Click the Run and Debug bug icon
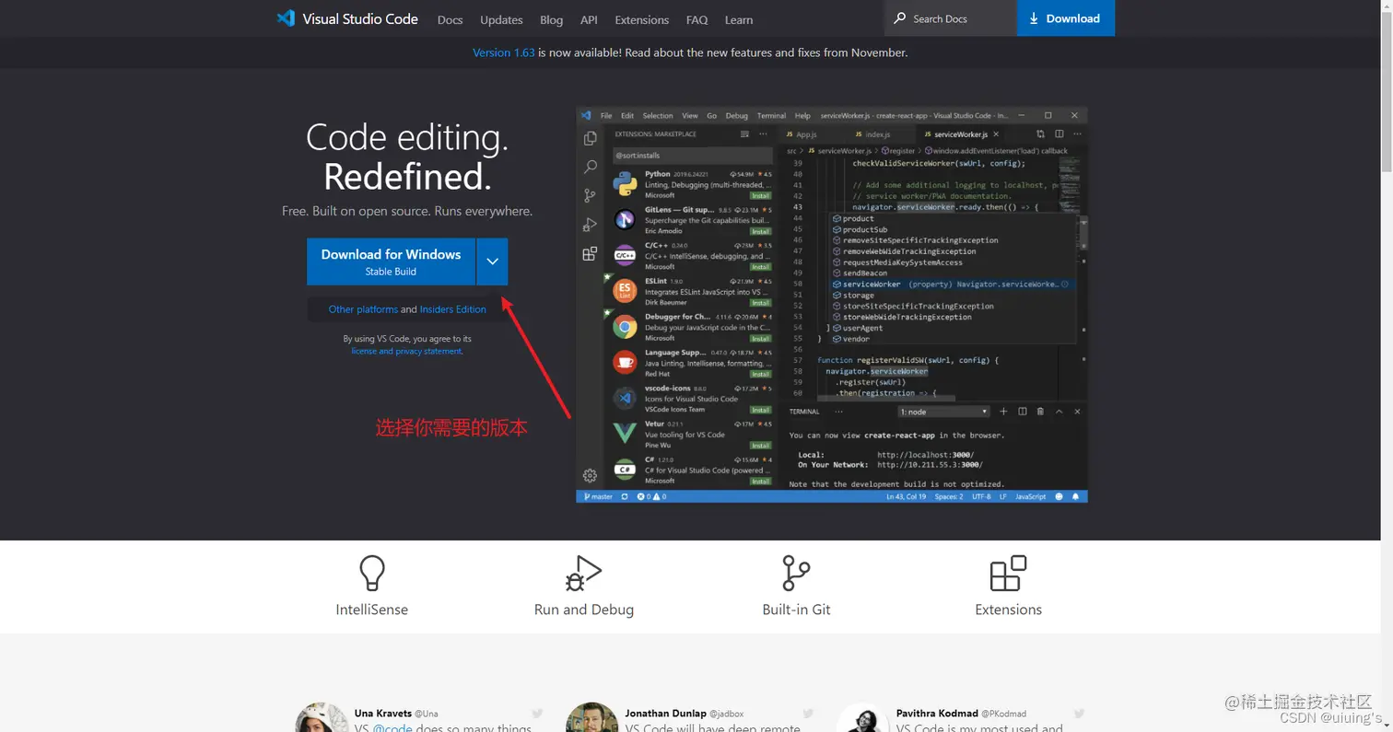Screen dimensions: 1393x732 [x=583, y=573]
